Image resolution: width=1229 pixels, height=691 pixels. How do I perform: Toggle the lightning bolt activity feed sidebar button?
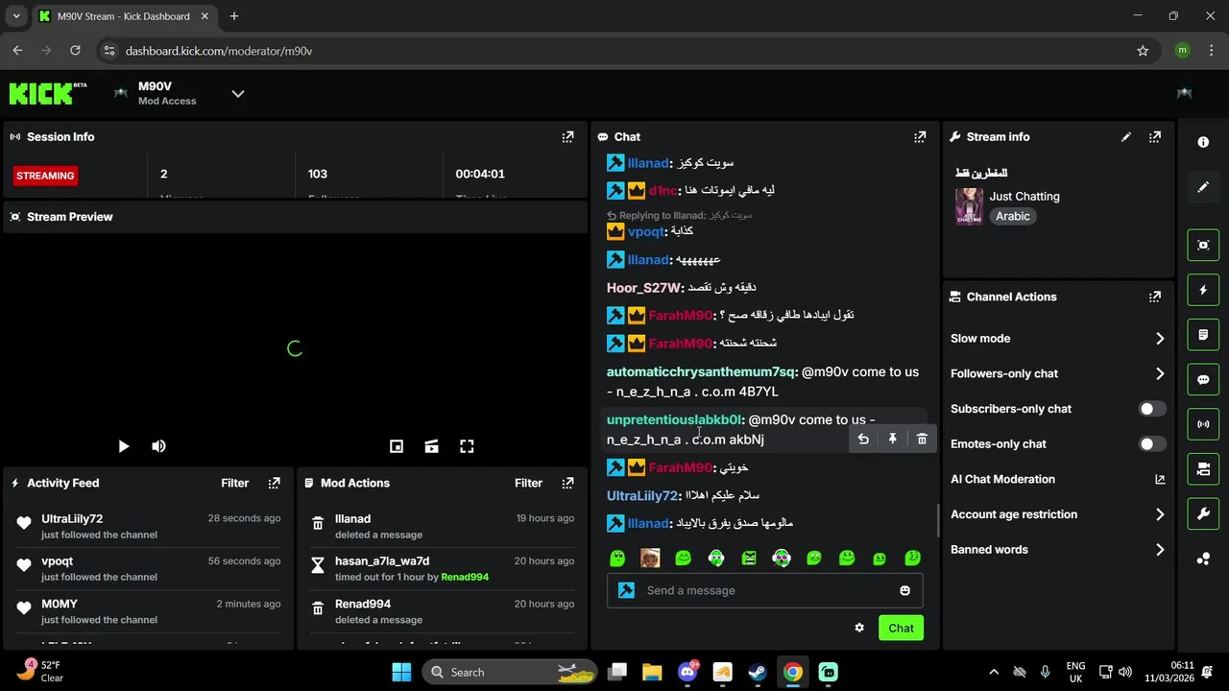(1203, 290)
